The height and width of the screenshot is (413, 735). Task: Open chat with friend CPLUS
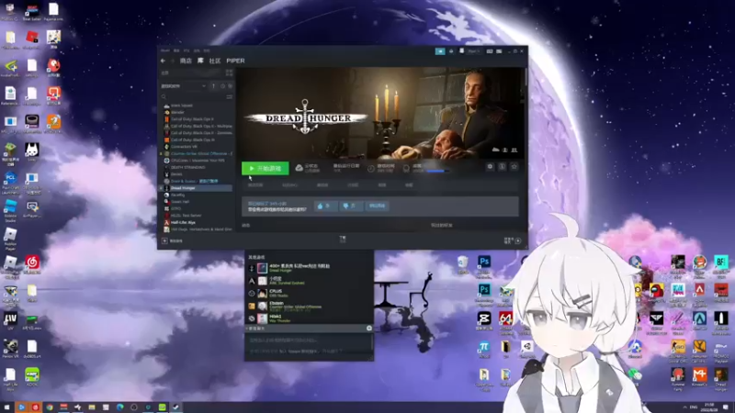310,293
